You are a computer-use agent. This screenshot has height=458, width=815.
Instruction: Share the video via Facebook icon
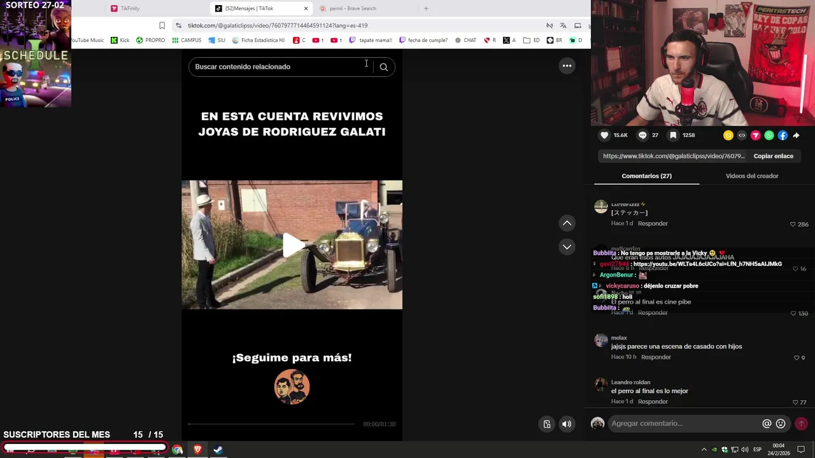coord(783,135)
